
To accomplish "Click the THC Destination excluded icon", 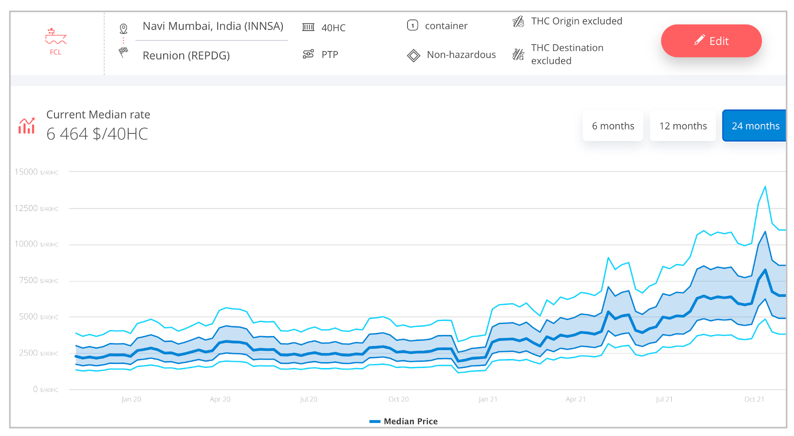I will [519, 54].
